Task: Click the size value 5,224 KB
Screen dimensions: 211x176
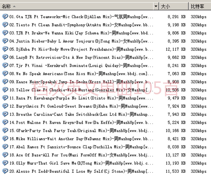Action: point(177,122)
